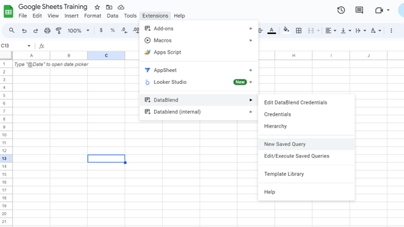Open the Template Library

click(x=306, y=174)
